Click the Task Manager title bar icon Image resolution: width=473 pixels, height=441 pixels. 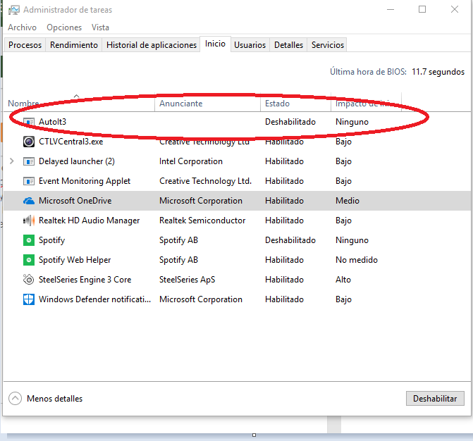coord(14,10)
